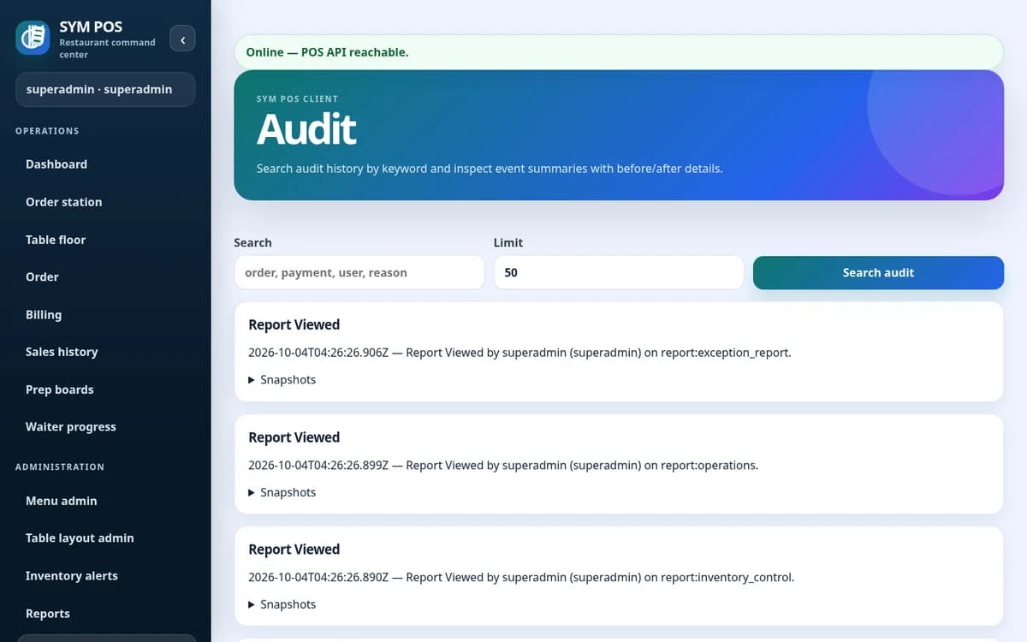Screen dimensions: 1027x642
Task: Focus the Search keyword input field
Action: [x=359, y=272]
